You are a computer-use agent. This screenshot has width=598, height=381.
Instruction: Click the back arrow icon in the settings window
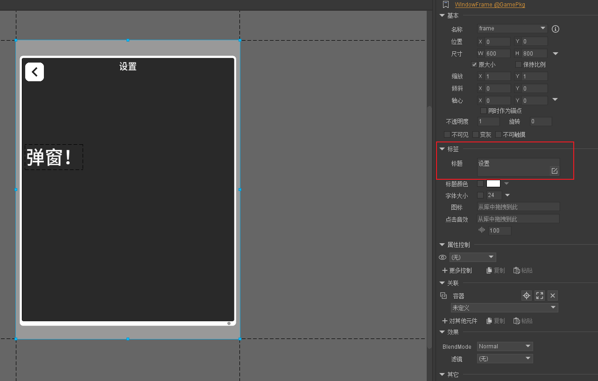click(x=35, y=72)
